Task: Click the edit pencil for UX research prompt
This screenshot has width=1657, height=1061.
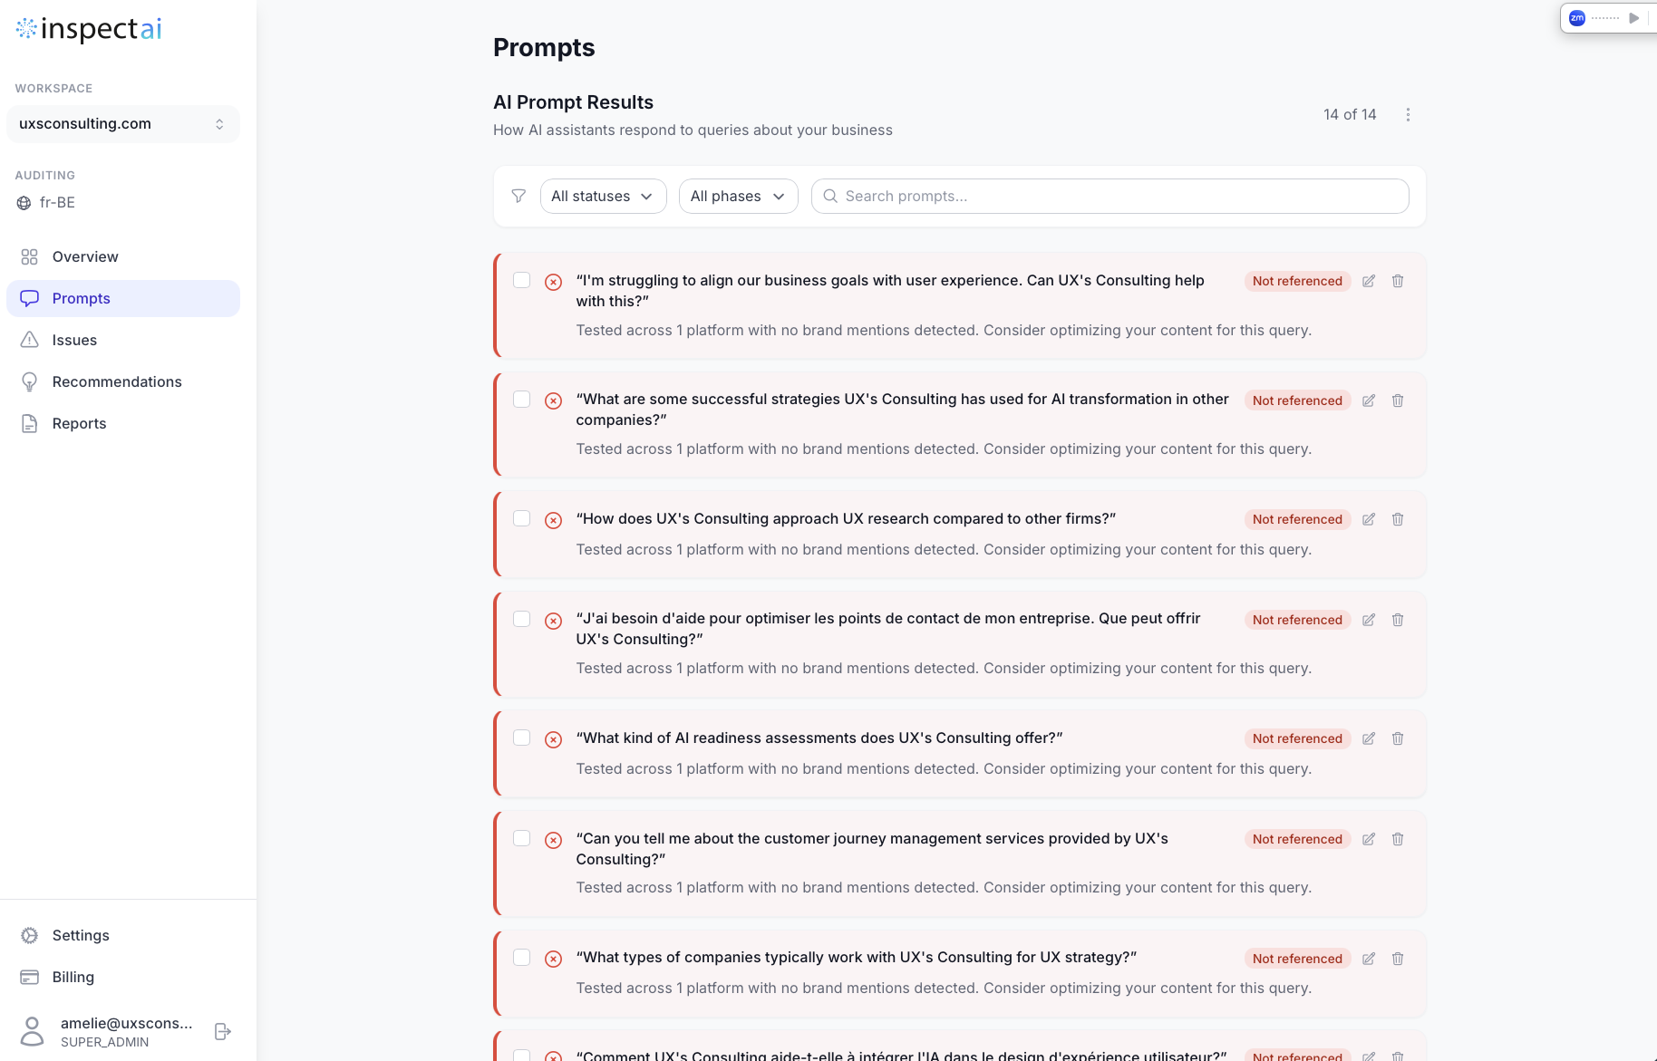Action: click(1369, 519)
